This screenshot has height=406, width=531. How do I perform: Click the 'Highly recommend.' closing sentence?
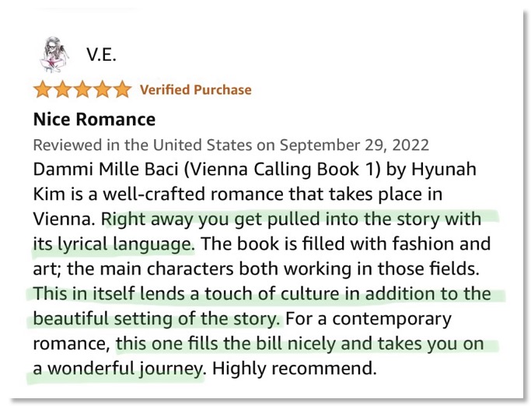[295, 369]
